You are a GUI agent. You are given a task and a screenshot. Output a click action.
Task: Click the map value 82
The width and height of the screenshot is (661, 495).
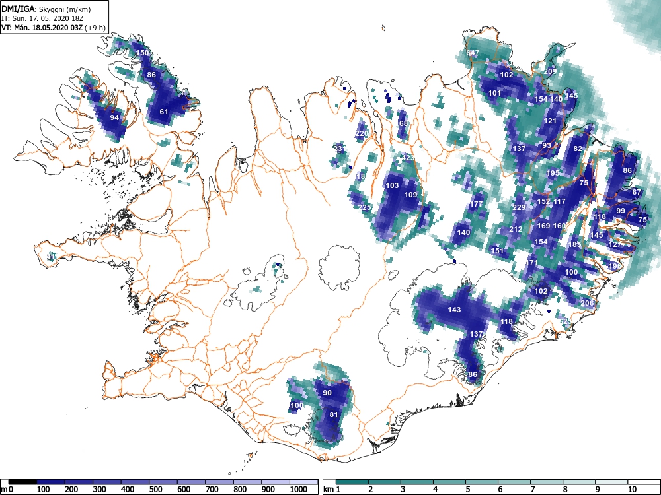tap(578, 148)
